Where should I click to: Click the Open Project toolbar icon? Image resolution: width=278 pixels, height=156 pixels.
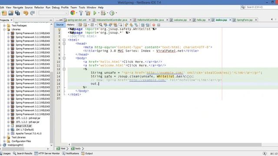coord(11,13)
